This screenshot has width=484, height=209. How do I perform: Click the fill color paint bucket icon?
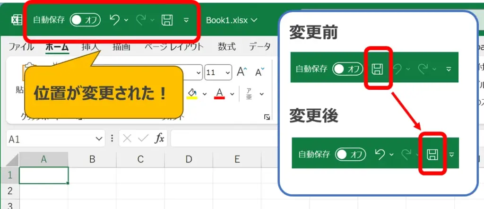click(x=192, y=93)
